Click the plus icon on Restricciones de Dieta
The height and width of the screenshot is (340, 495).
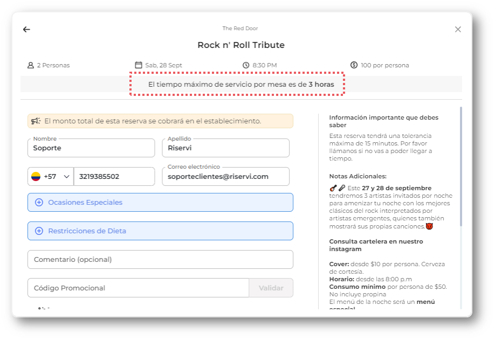(39, 231)
